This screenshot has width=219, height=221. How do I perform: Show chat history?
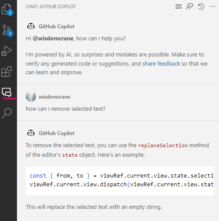point(201,7)
